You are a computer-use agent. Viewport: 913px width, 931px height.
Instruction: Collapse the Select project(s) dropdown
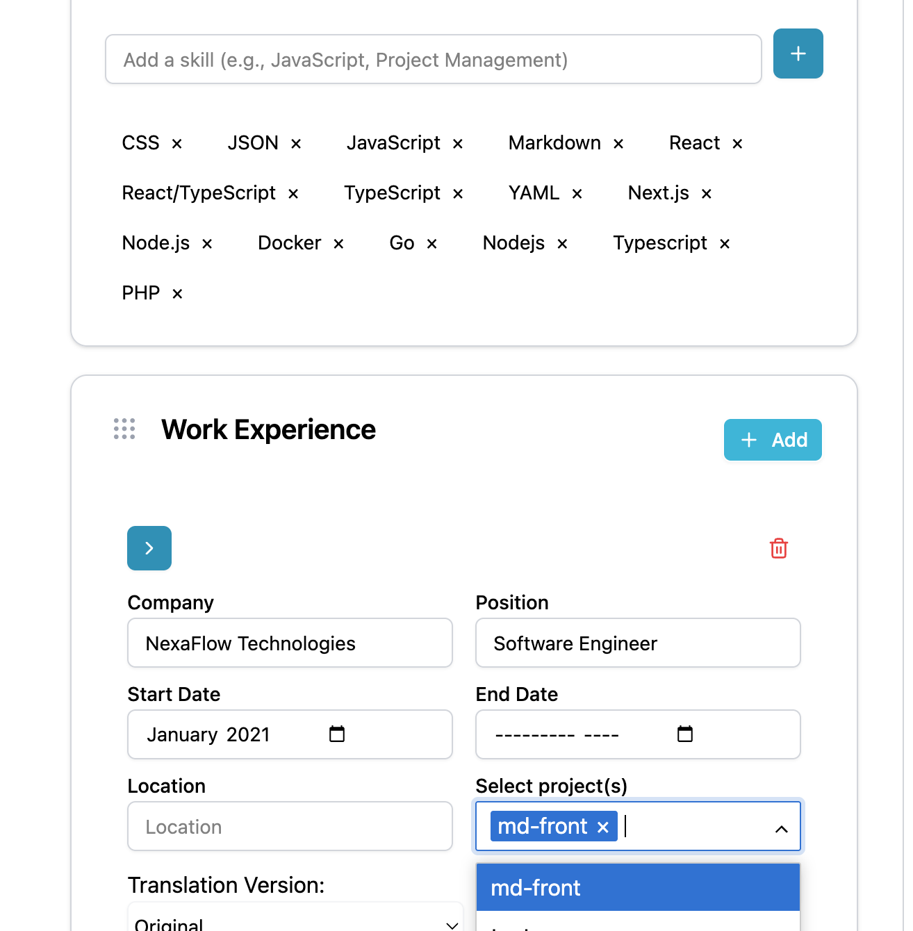click(x=781, y=827)
